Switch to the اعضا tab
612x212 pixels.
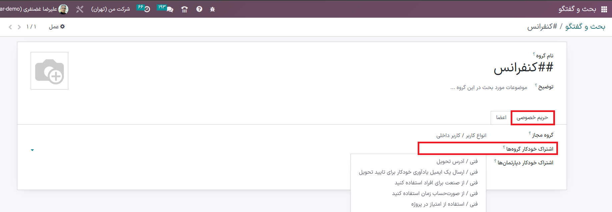(501, 117)
